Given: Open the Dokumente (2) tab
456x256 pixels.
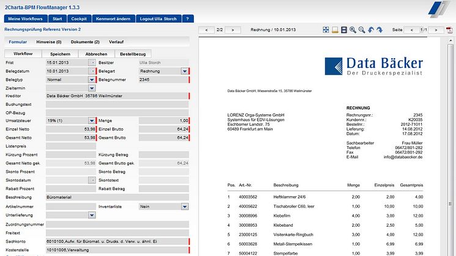Looking at the screenshot, I should pos(85,42).
